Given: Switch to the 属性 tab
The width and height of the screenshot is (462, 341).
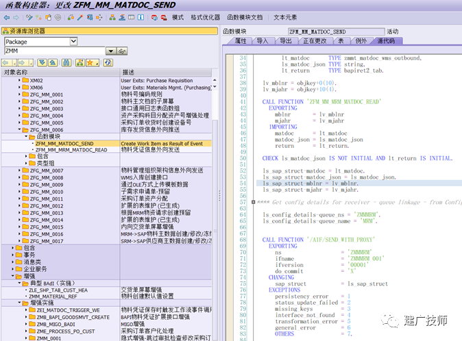Looking at the screenshot, I should coord(240,41).
